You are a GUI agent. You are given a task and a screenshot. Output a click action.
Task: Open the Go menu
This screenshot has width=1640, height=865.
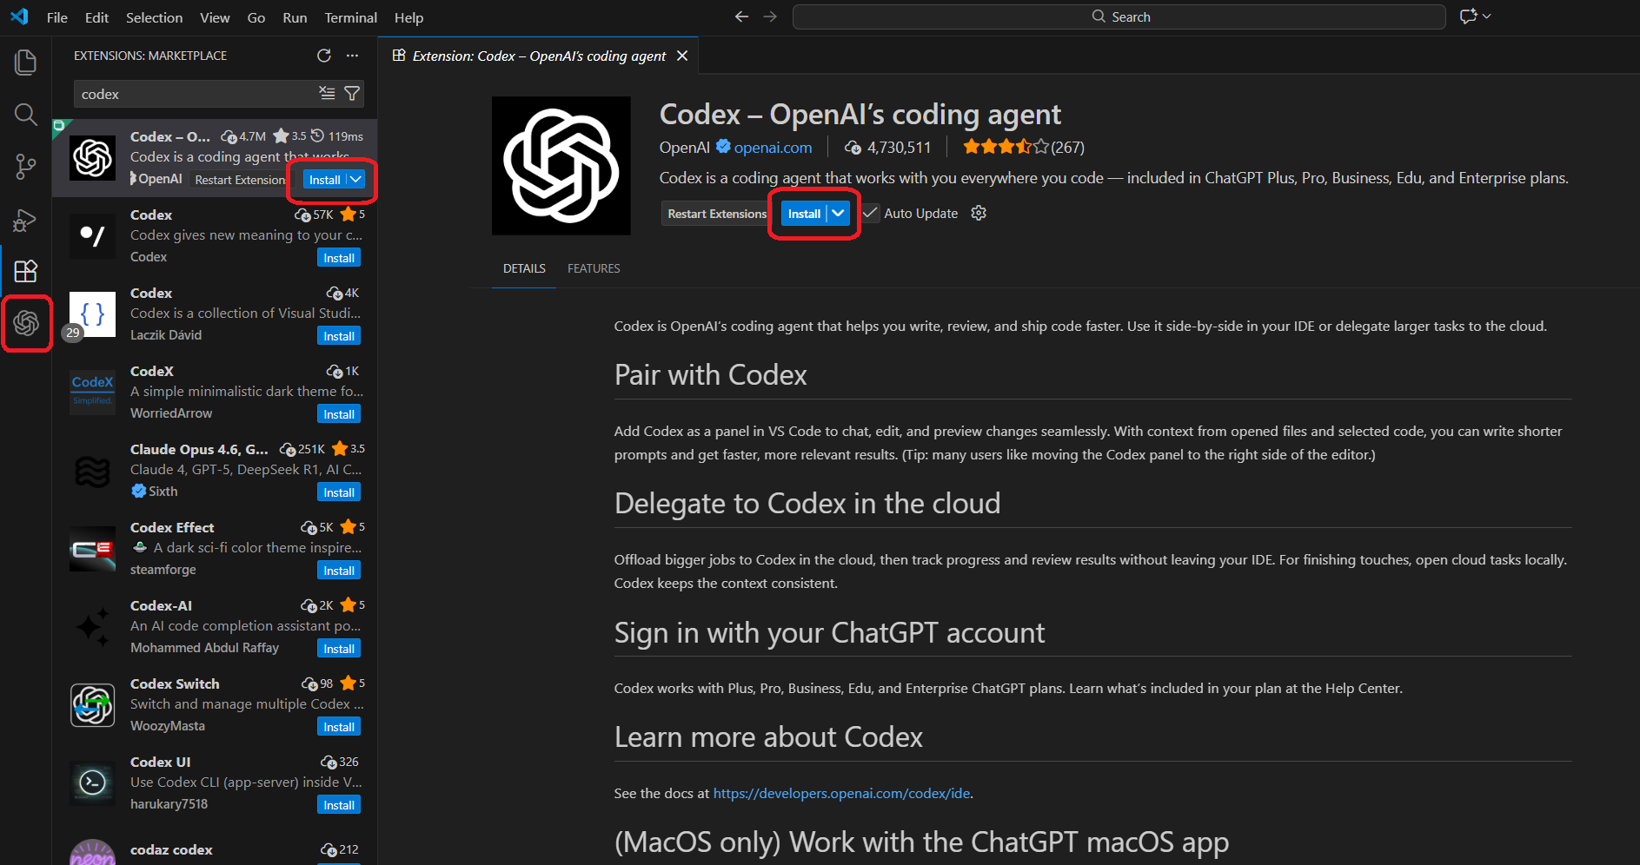pyautogui.click(x=256, y=17)
